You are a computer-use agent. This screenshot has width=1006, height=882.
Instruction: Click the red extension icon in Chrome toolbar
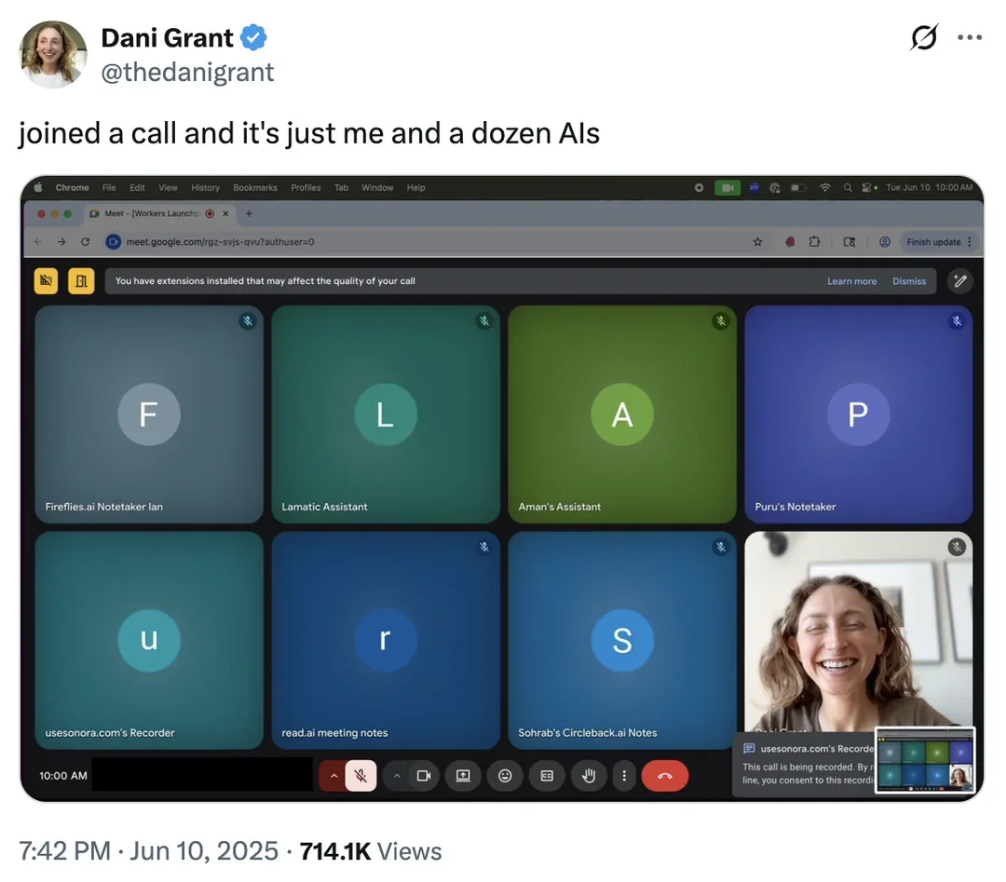click(790, 242)
